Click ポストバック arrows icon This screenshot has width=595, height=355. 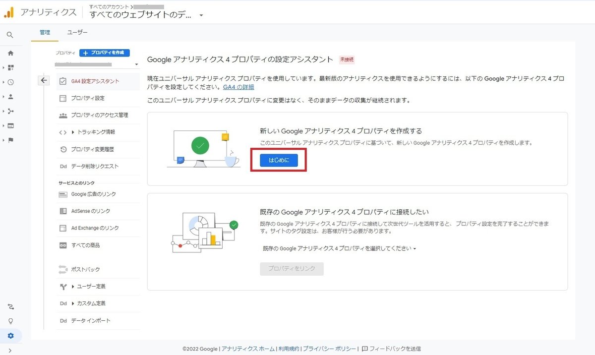[x=63, y=269]
